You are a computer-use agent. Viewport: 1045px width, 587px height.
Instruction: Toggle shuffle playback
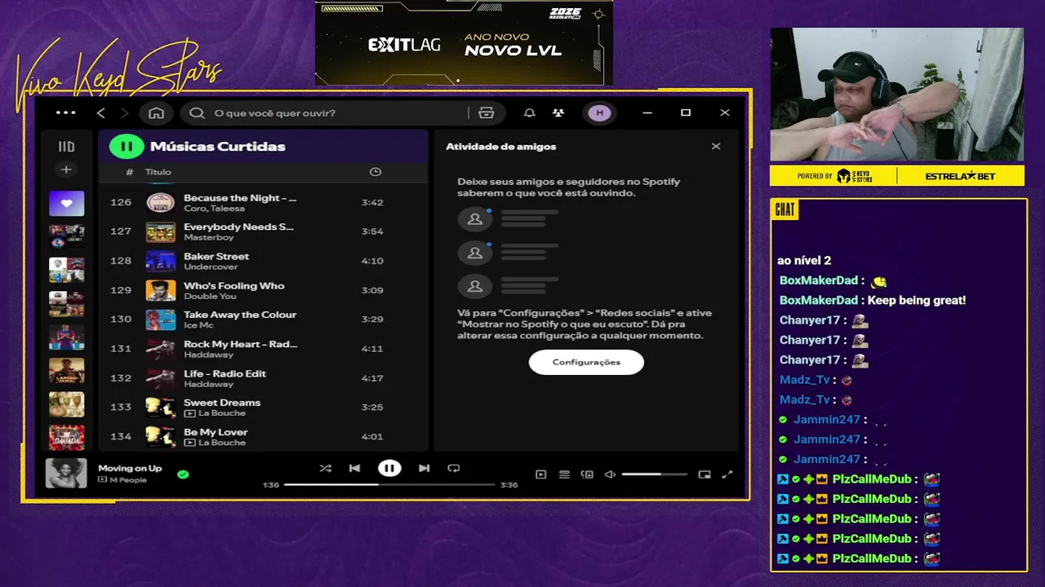[x=326, y=468]
